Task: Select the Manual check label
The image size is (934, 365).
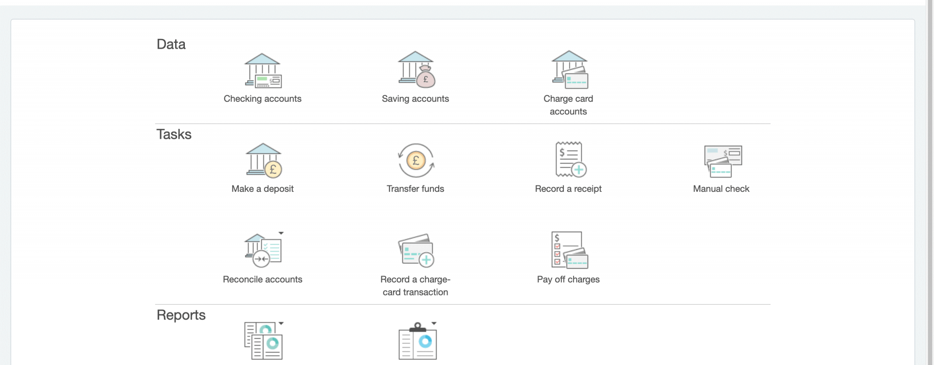Action: click(x=721, y=189)
